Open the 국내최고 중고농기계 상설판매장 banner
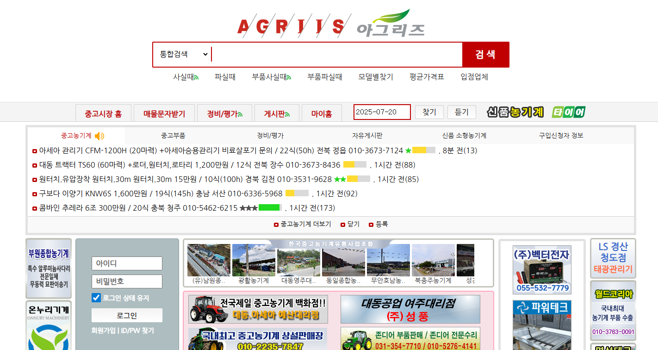The height and width of the screenshot is (350, 658). [x=258, y=339]
